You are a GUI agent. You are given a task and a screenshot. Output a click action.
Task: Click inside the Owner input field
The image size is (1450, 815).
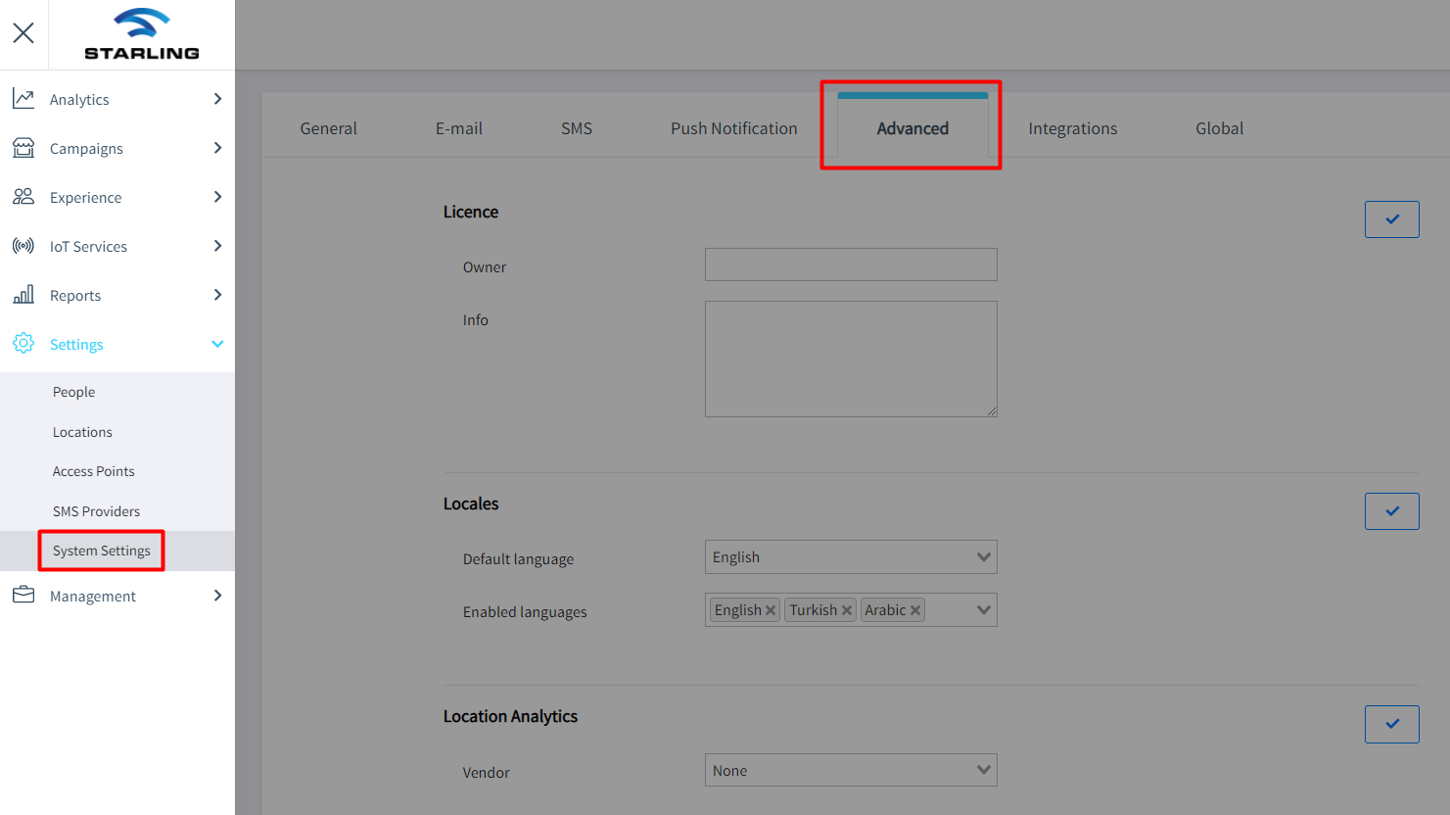click(850, 264)
